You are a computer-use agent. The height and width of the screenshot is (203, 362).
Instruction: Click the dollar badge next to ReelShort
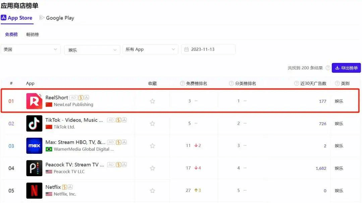click(x=81, y=97)
